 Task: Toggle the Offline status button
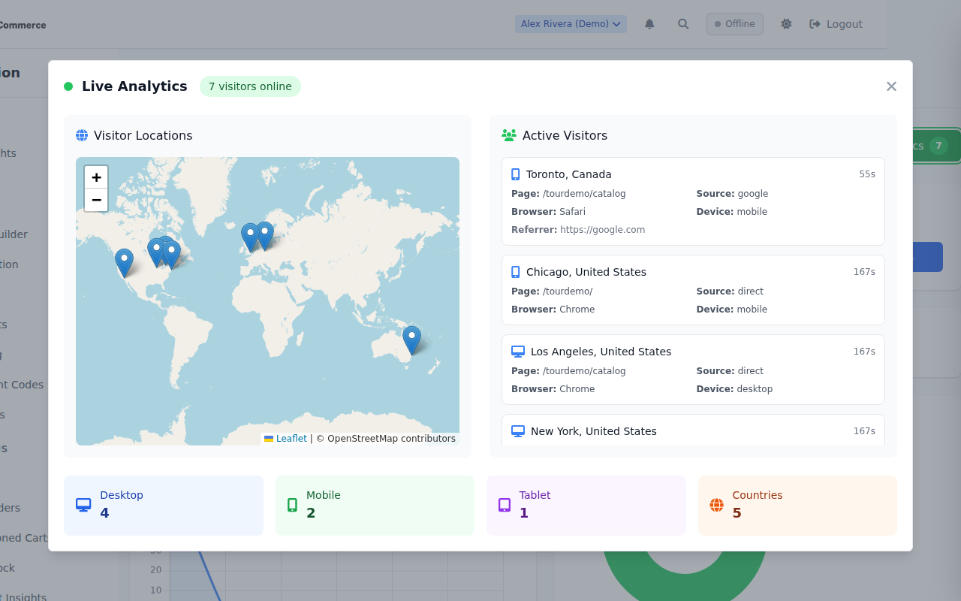735,24
